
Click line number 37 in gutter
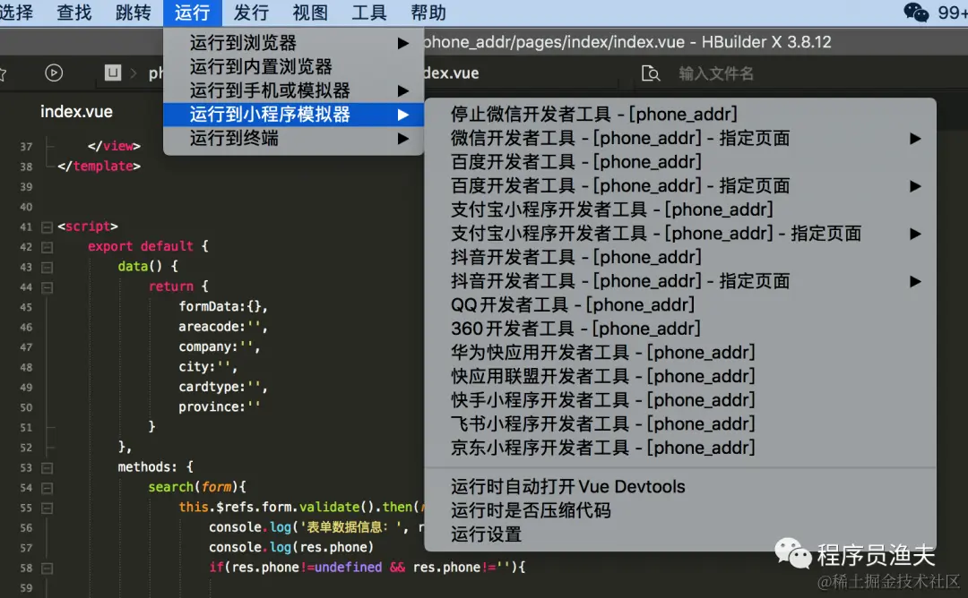(x=26, y=147)
